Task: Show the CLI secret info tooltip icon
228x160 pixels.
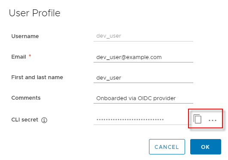Action: (x=44, y=120)
